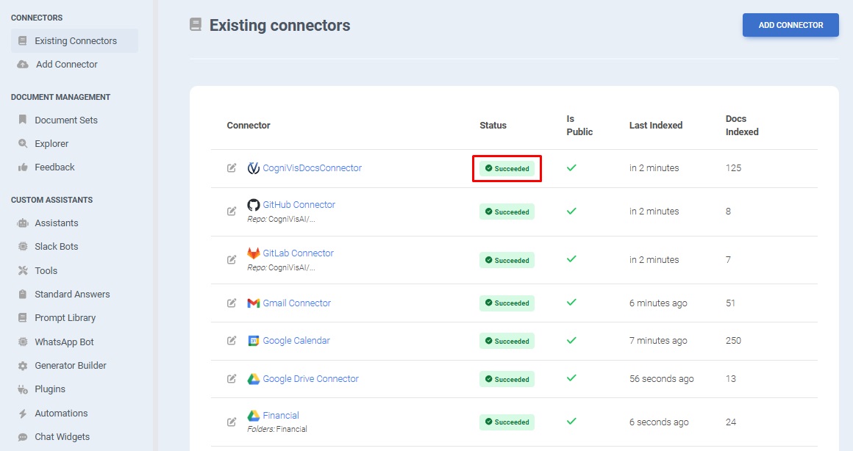The height and width of the screenshot is (451, 853).
Task: Click the edit icon for GitHub Connector
Action: [232, 211]
